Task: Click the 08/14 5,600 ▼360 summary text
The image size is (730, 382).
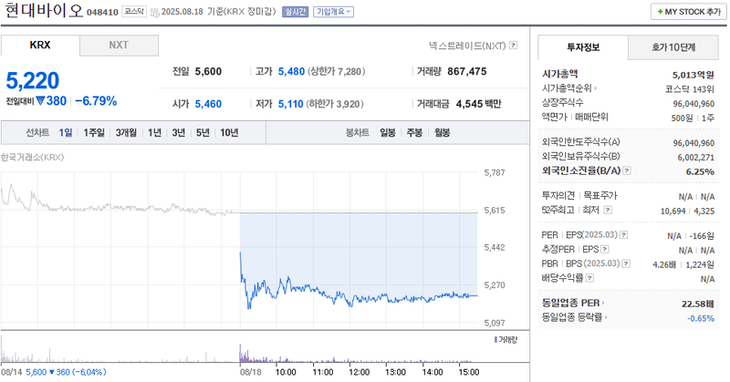Action: pos(54,372)
